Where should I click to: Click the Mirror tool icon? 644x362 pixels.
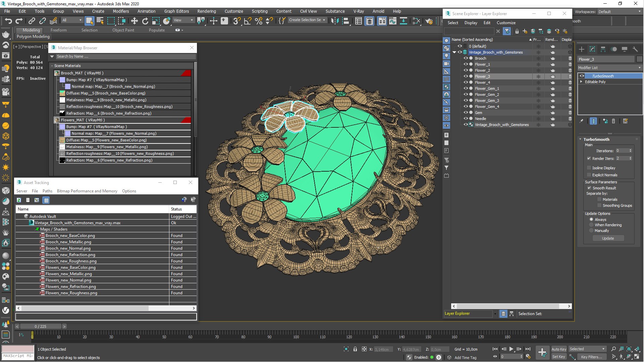334,21
